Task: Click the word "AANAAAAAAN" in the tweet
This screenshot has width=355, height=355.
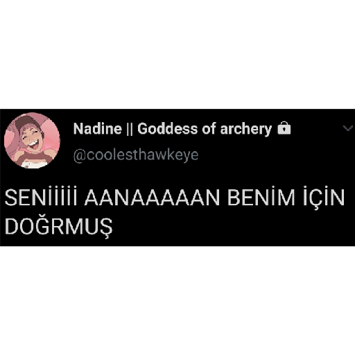Action: [x=152, y=198]
